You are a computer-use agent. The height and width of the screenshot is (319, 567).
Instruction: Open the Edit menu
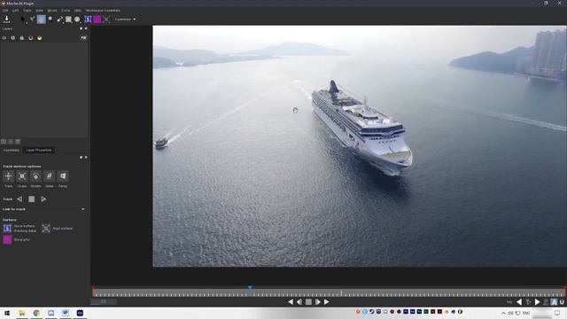pyautogui.click(x=16, y=11)
